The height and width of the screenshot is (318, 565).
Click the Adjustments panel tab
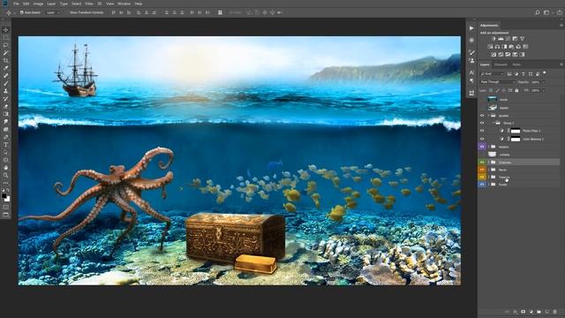coord(489,26)
